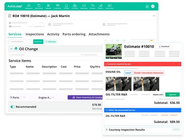Open the Parts type dropdown
Viewport: 186px width, 139px height.
click(25, 97)
